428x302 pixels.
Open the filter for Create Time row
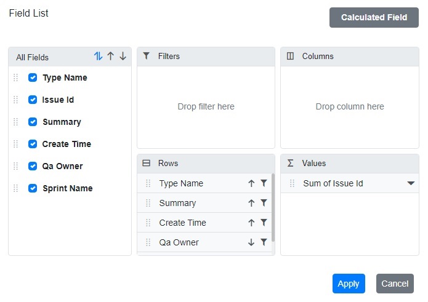pos(264,223)
